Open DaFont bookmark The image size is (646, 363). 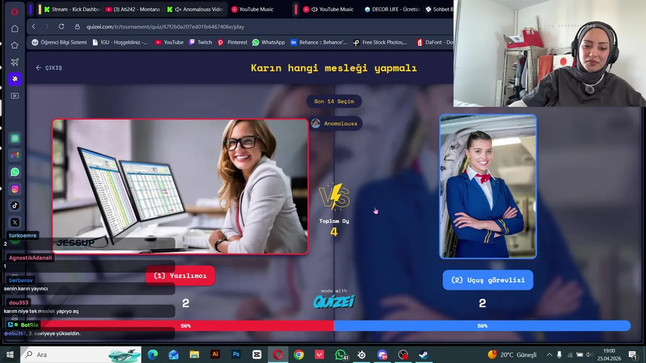[x=435, y=42]
